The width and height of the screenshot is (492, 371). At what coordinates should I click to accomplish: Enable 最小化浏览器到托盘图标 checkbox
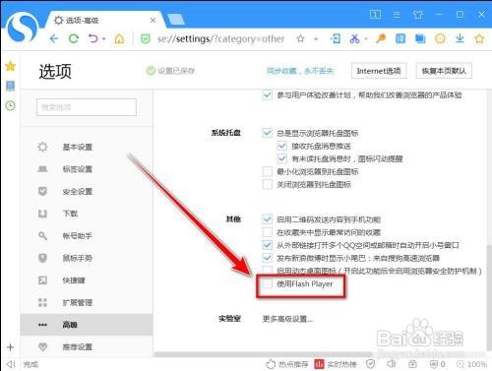tap(267, 171)
